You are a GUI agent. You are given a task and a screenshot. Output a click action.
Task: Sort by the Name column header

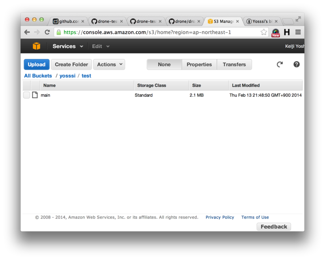(x=87, y=85)
